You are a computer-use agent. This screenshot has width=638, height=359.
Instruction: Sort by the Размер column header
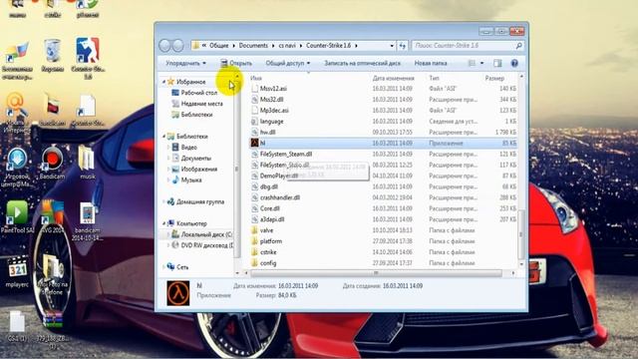pos(494,78)
